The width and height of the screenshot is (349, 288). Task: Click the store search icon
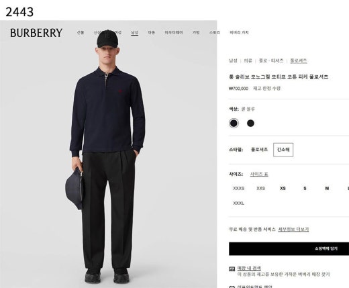click(x=232, y=269)
